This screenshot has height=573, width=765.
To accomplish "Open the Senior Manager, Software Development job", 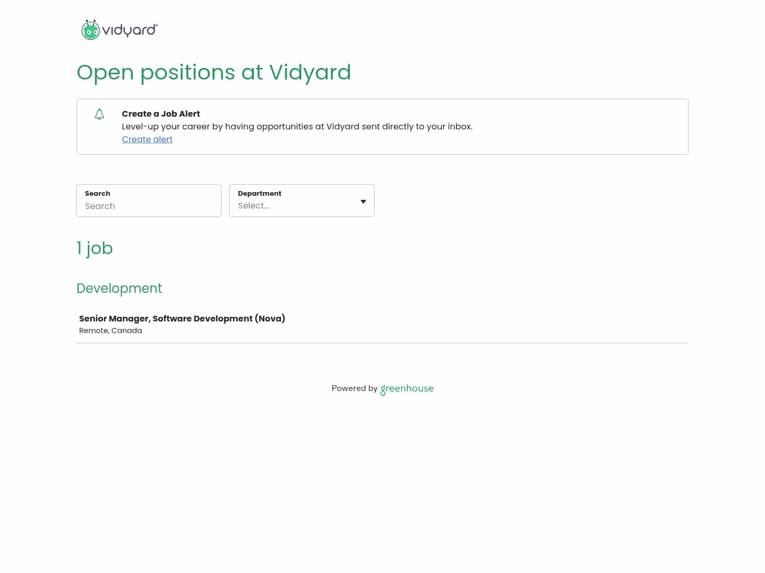I will pyautogui.click(x=182, y=318).
